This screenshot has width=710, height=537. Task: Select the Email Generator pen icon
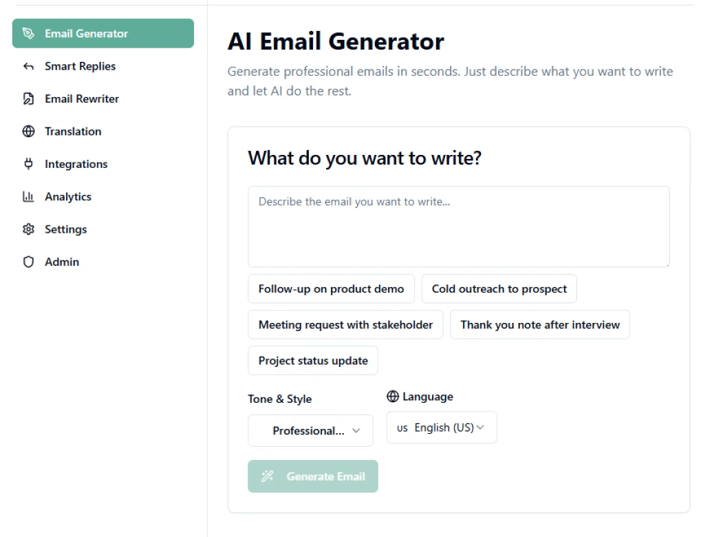click(28, 32)
